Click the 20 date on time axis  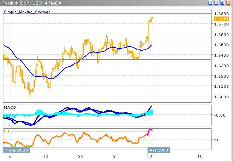pyautogui.click(x=81, y=156)
